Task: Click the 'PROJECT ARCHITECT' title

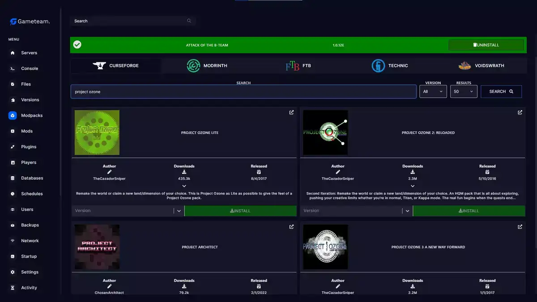Action: (x=200, y=247)
